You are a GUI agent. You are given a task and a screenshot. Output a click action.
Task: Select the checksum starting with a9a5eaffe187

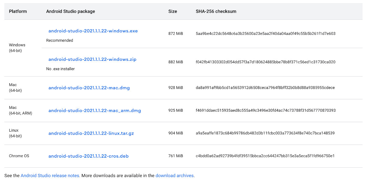click(x=265, y=133)
